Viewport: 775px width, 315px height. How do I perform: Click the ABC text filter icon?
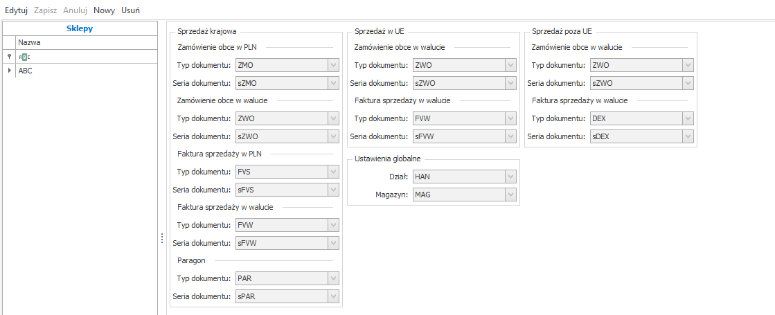(24, 56)
